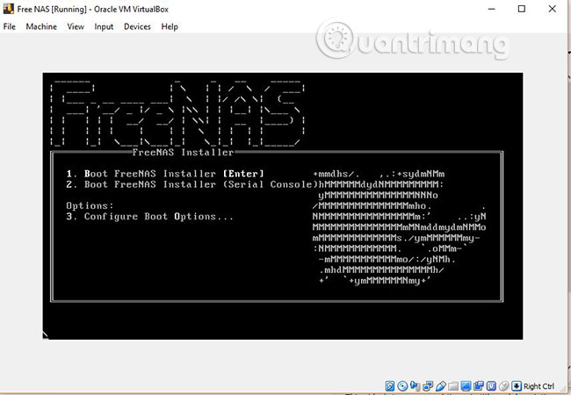Click "3. Configure Boot Options..." line
Screen dimensions: 571x395
(149, 217)
